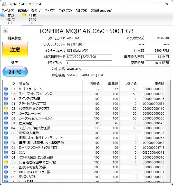Open the 機能(U) menu
Viewport: 173px width, 185px height.
click(36, 11)
